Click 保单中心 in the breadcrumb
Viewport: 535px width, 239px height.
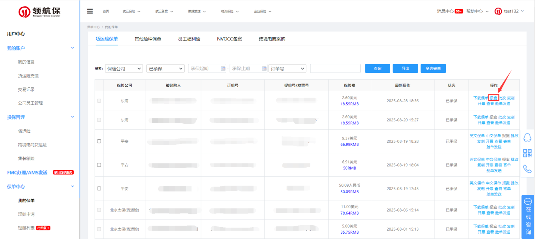coord(94,27)
